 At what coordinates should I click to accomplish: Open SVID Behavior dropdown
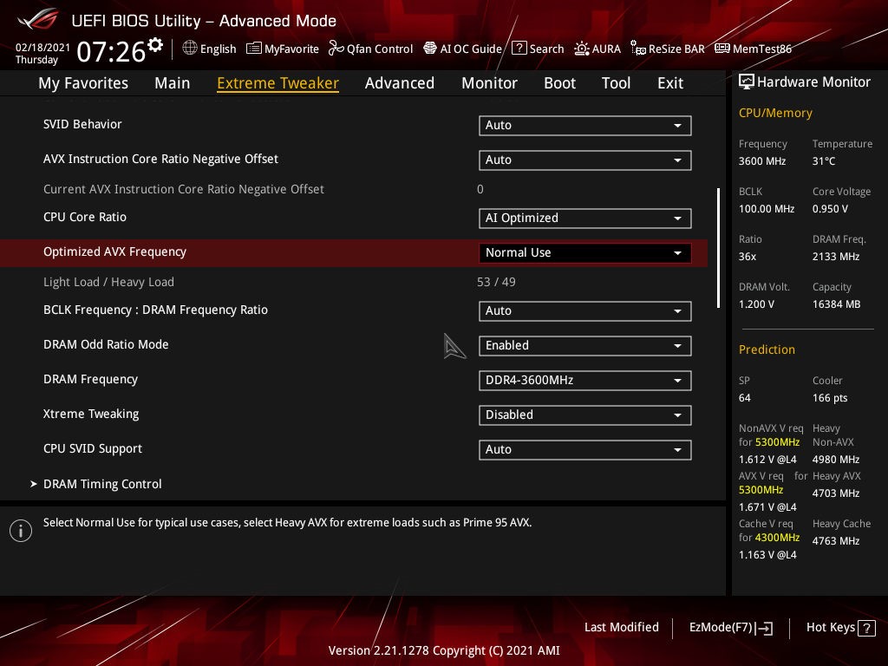pyautogui.click(x=585, y=125)
